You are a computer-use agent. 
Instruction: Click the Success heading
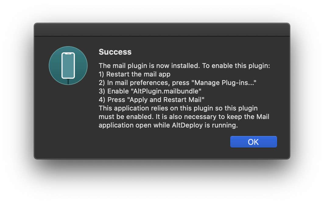coord(115,52)
